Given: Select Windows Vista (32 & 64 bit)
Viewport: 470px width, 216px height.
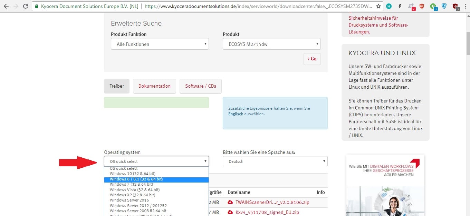Looking at the screenshot, I should pyautogui.click(x=156, y=190).
